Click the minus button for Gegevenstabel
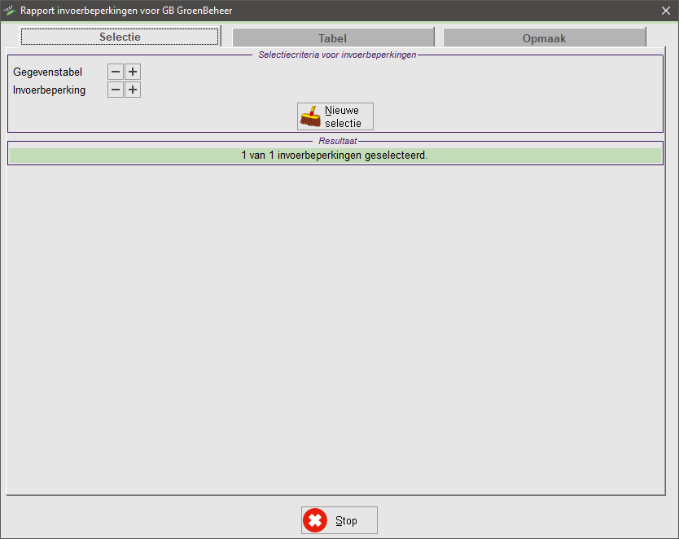 click(115, 72)
